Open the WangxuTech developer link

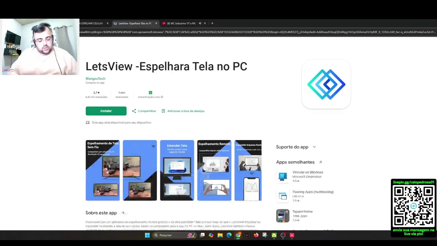click(x=95, y=79)
